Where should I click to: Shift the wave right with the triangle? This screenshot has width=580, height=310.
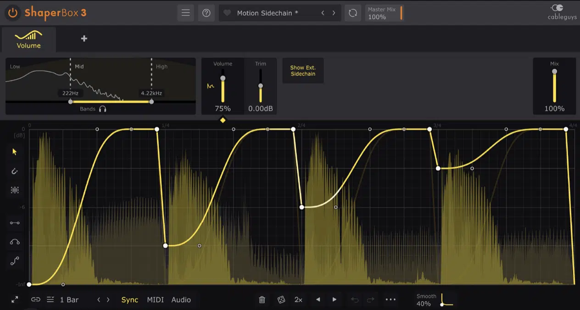(335, 300)
